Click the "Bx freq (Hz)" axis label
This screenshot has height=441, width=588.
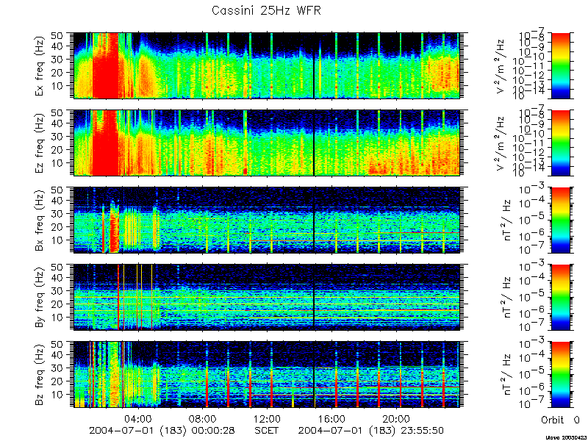(40, 220)
